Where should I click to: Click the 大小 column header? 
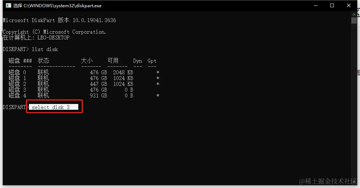[x=87, y=61]
